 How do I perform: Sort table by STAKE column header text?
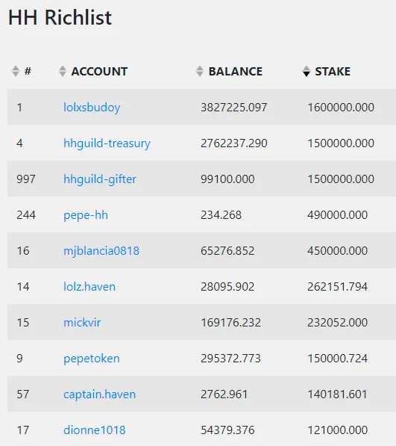[x=333, y=72]
